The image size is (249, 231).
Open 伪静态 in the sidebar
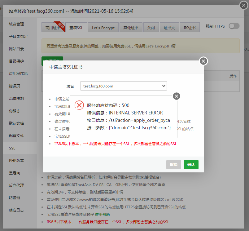(20, 111)
